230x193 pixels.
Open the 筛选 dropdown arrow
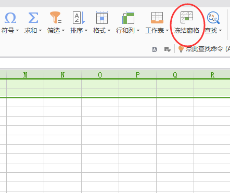coord(63,31)
